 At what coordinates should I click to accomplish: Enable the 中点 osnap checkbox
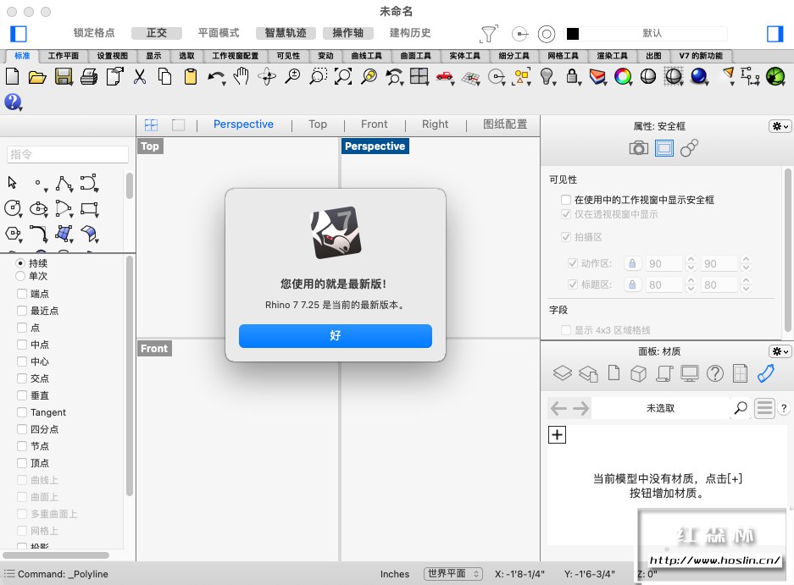(22, 344)
